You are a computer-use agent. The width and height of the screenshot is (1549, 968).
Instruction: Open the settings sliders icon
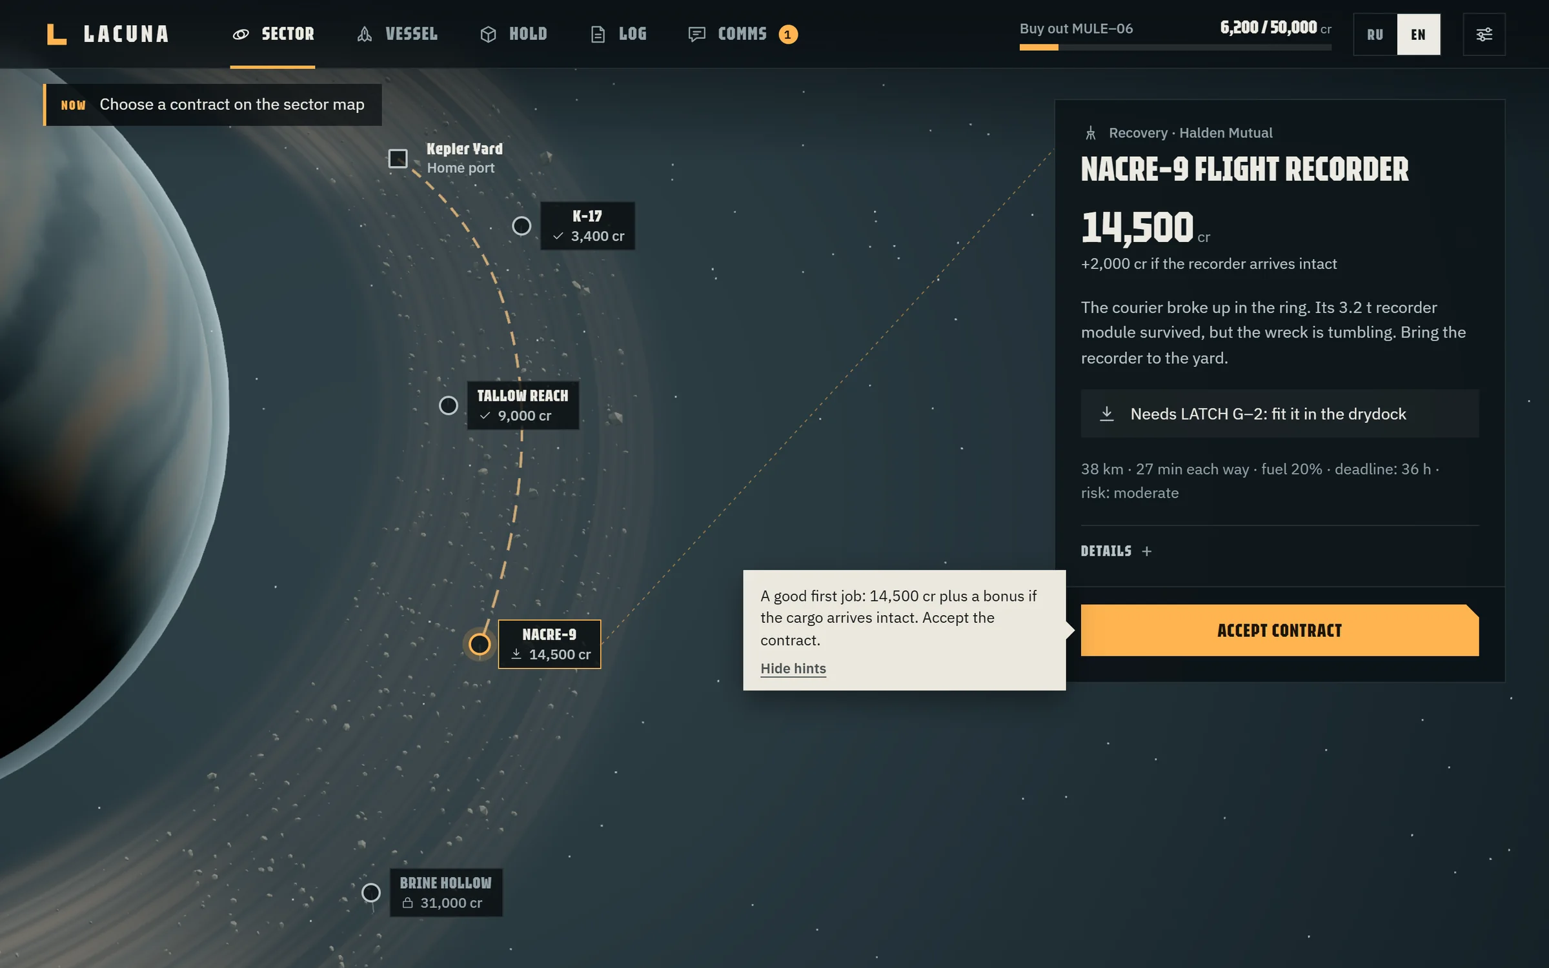1484,34
